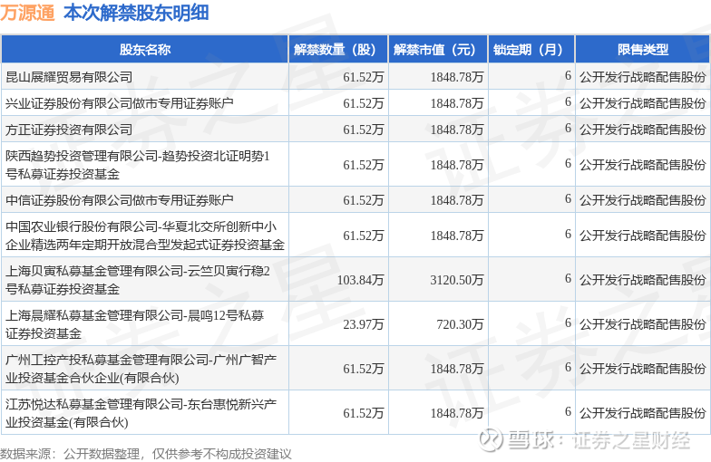The width and height of the screenshot is (711, 462).
Task: Click the 103.84万 unlock quantity value
Action: (361, 280)
